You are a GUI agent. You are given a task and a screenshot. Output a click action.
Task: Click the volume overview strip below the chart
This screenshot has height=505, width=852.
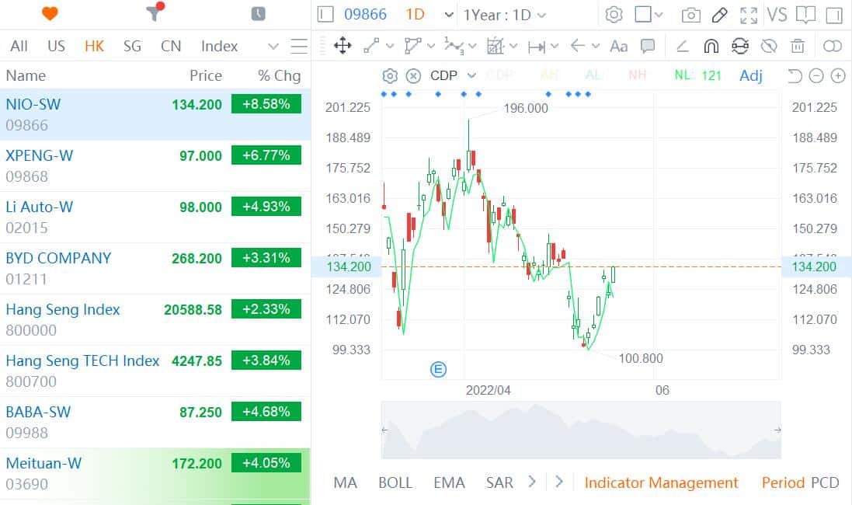[580, 431]
